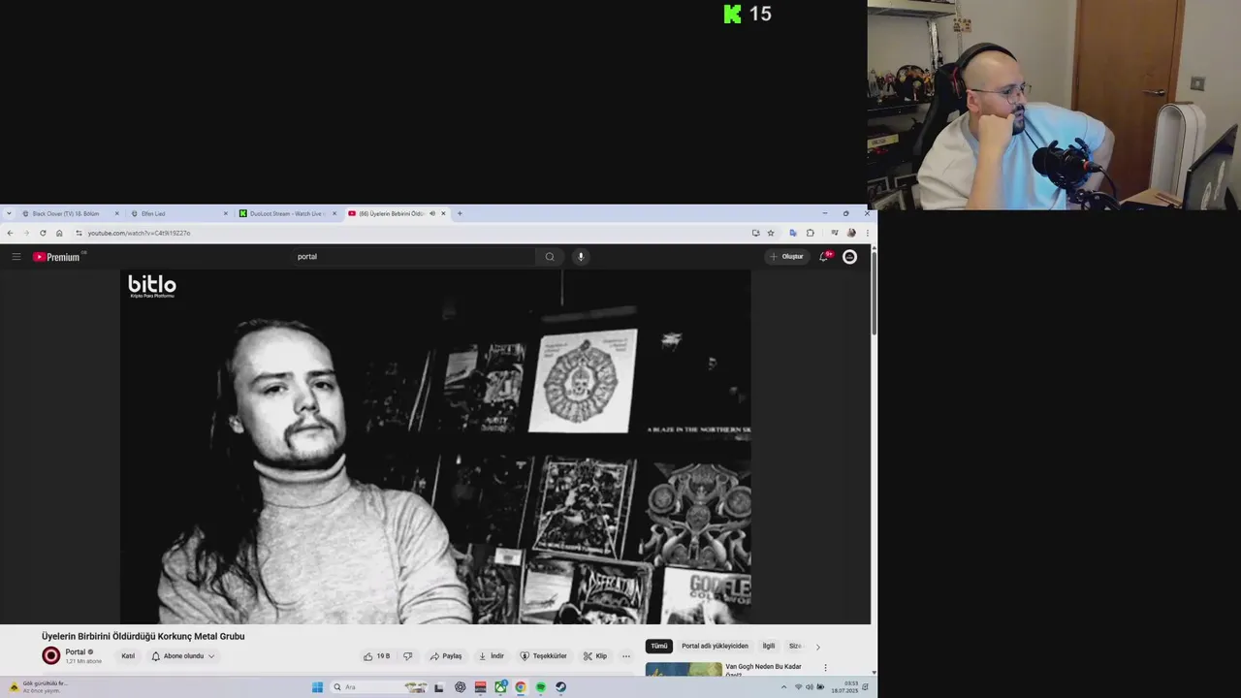Open the browser extensions puzzle icon
Viewport: 1241px width, 698px height.
(x=811, y=233)
